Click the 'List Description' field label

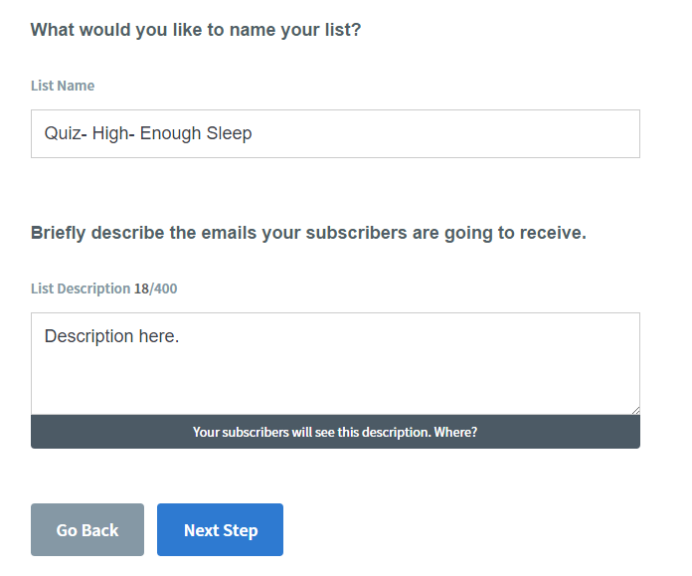(81, 288)
